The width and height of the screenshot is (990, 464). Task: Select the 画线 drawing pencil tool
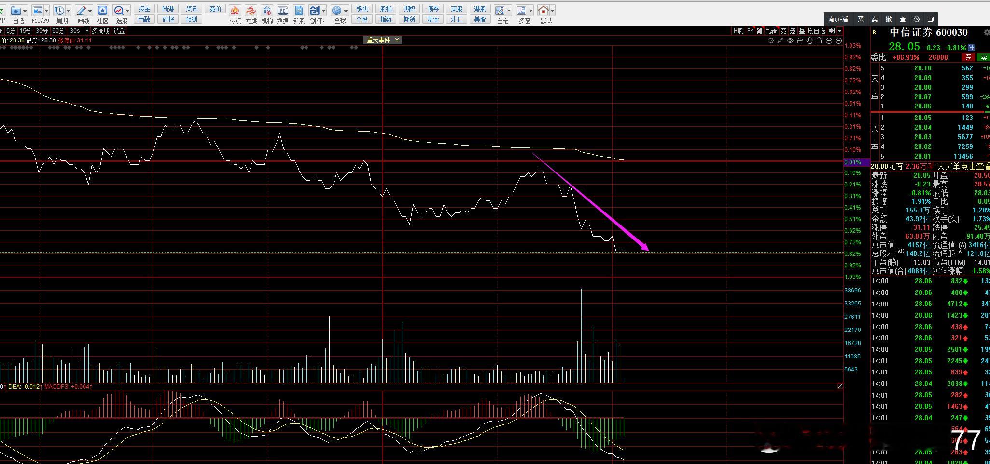pyautogui.click(x=81, y=11)
